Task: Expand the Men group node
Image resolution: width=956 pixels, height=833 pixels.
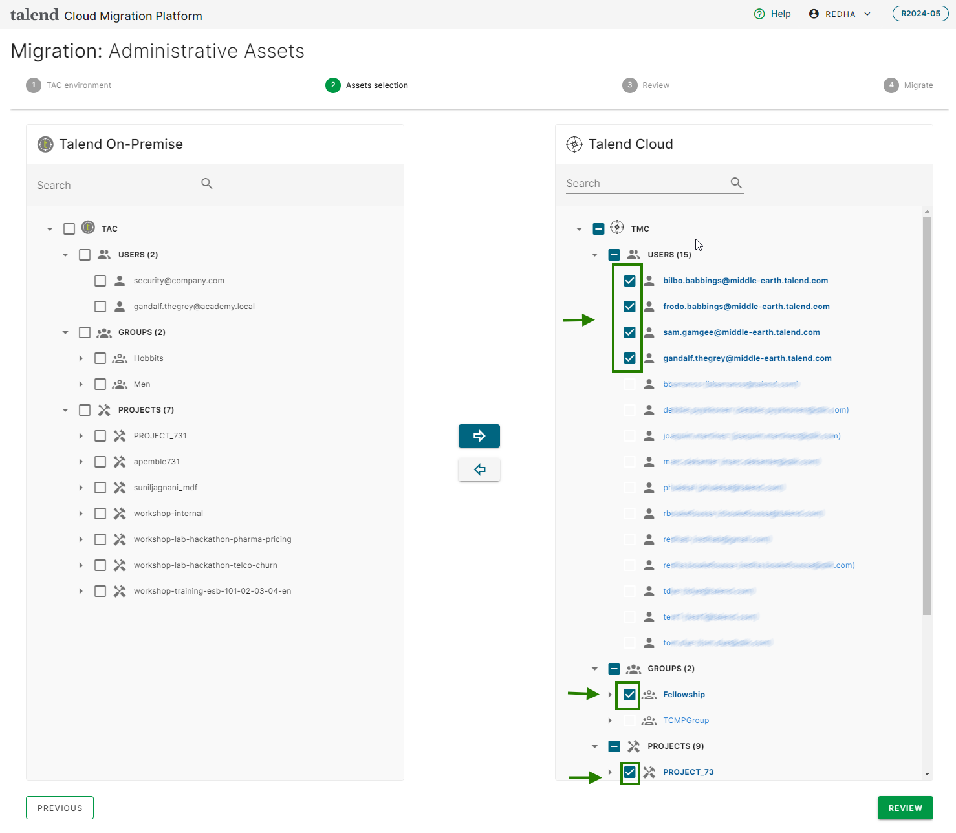Action: 81,384
